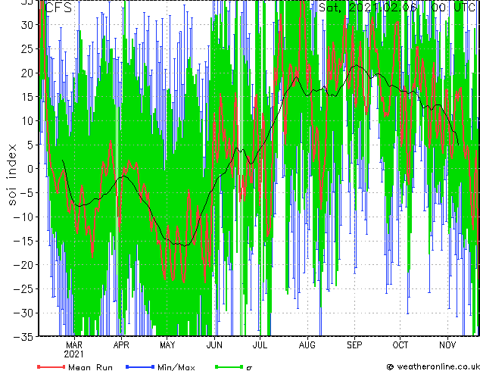
Task: Click the 'Min/Max' legend label
Action: (176, 367)
